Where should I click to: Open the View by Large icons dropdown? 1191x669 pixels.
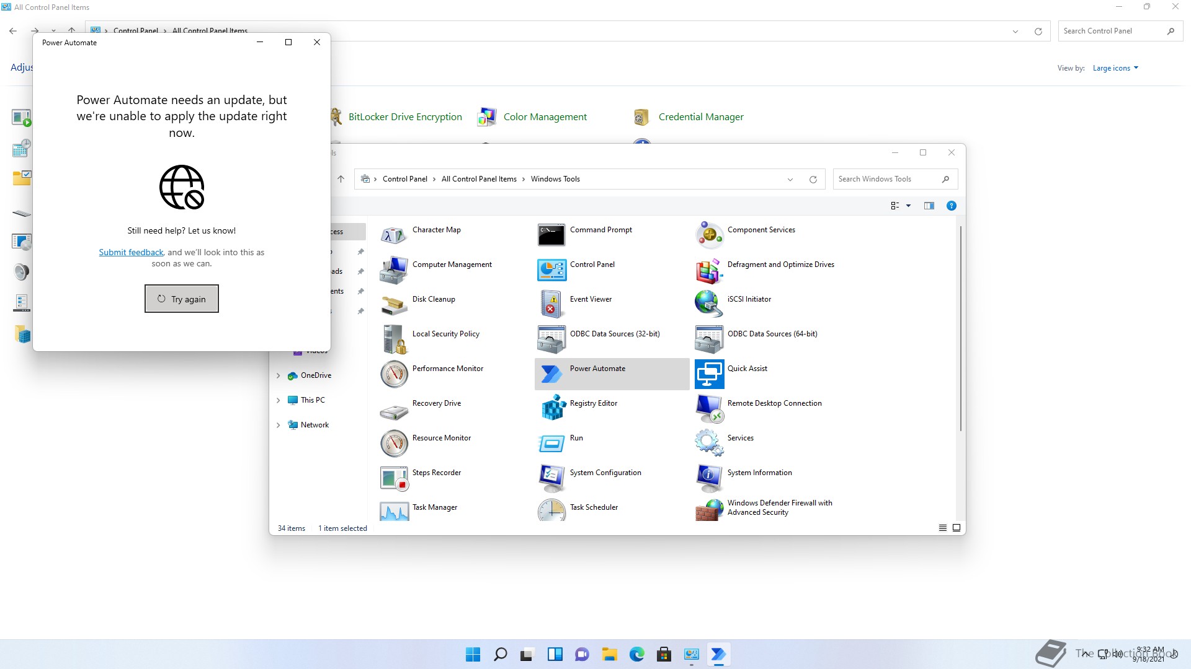pos(1115,68)
